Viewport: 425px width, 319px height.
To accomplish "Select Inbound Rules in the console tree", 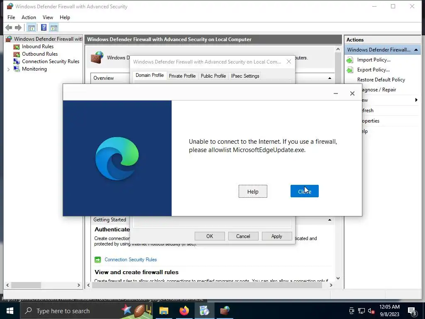I will click(38, 47).
